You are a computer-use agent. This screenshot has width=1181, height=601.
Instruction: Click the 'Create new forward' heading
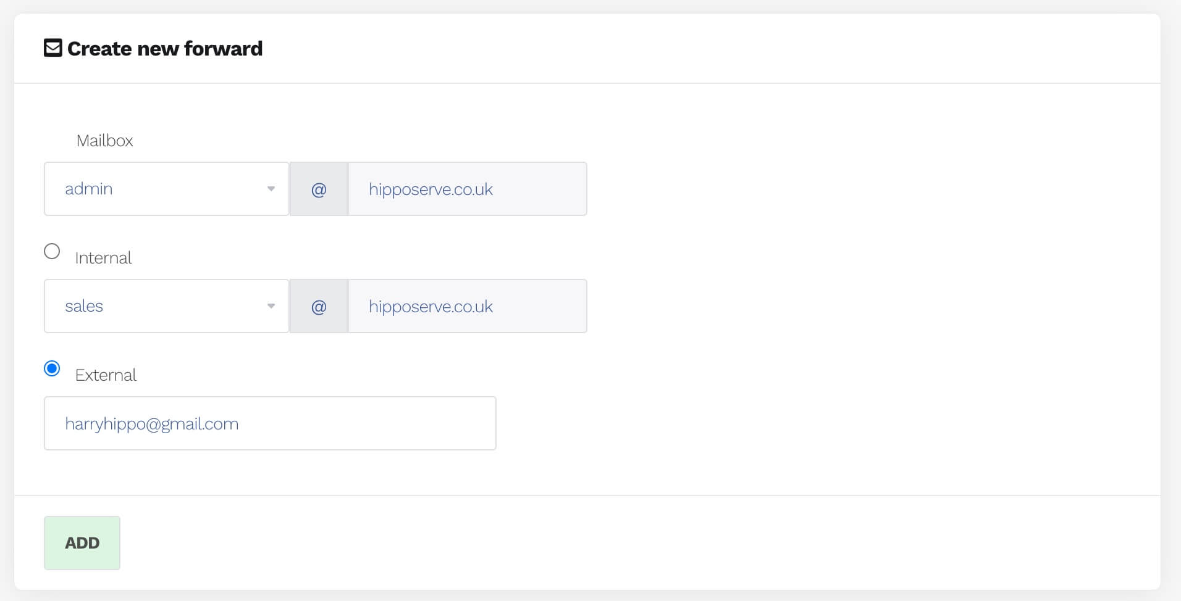(165, 49)
